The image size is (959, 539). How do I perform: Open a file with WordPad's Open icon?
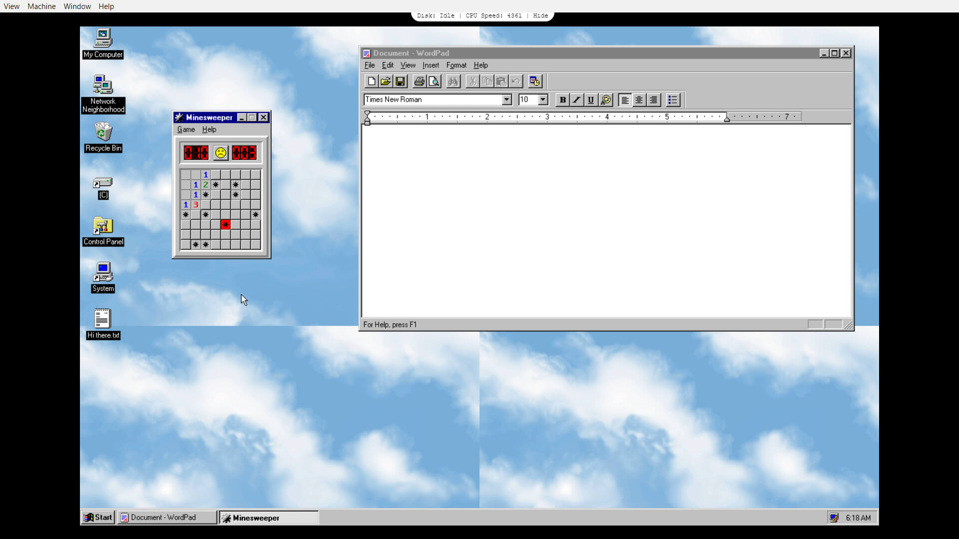coord(386,81)
